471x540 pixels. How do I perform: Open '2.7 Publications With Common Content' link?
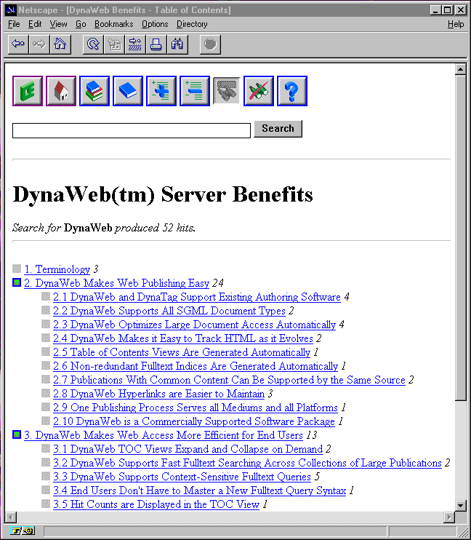click(229, 380)
